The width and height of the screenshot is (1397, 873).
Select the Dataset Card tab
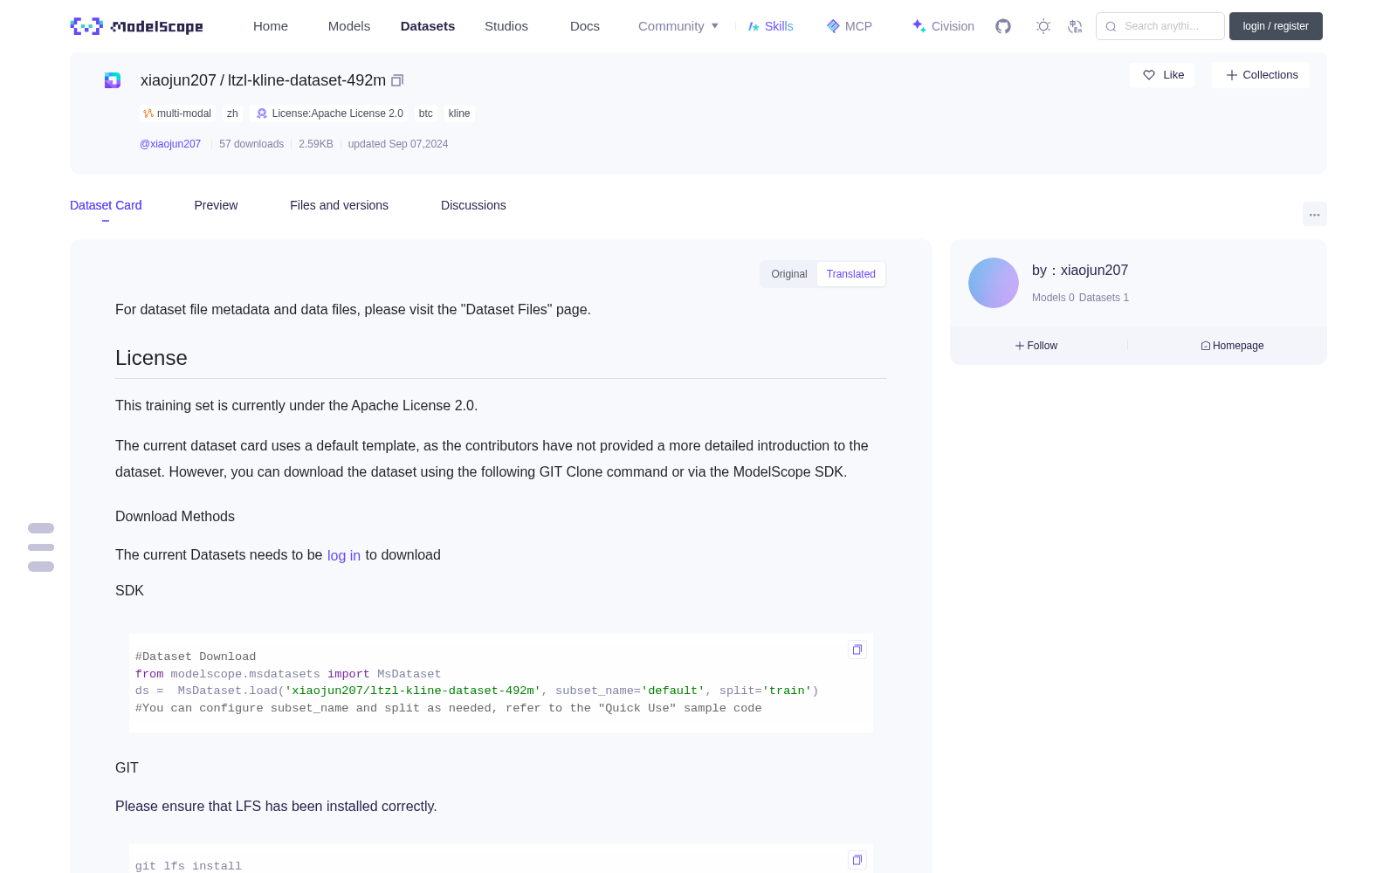(x=106, y=205)
